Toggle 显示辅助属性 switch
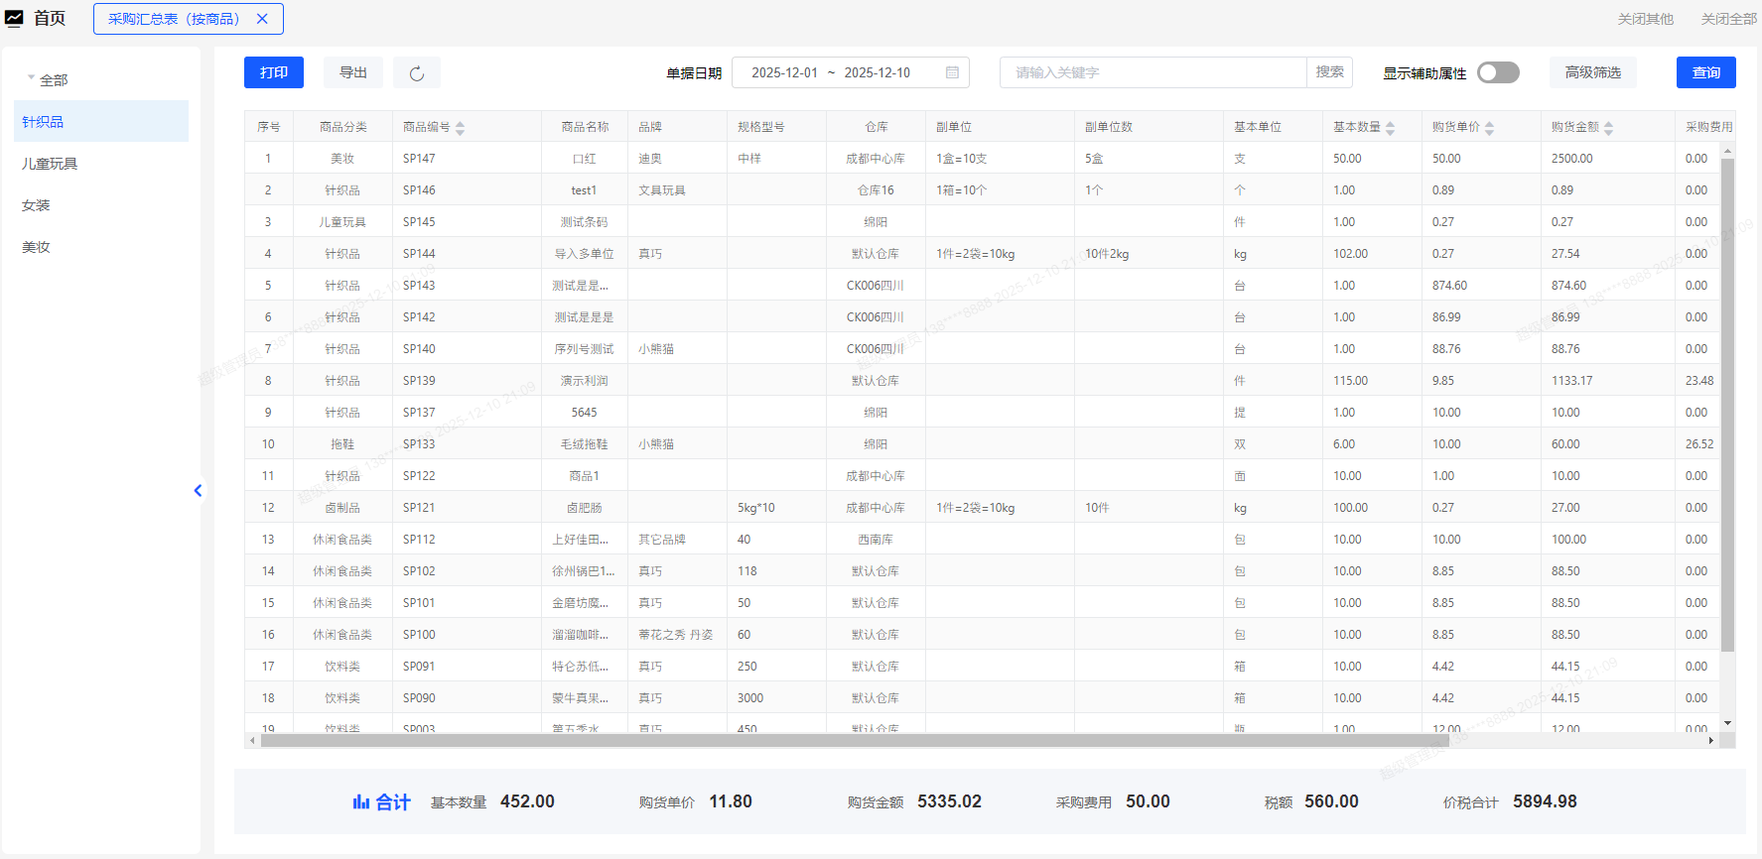1762x859 pixels. [1498, 73]
